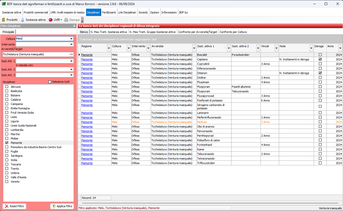
Task: Select the Principale filter tab
Action: click(x=8, y=32)
